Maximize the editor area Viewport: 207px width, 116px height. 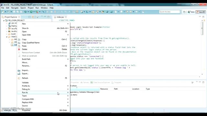click(203, 17)
